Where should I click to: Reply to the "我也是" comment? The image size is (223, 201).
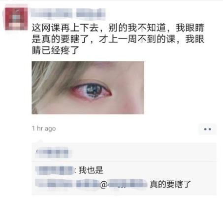tap(91, 170)
